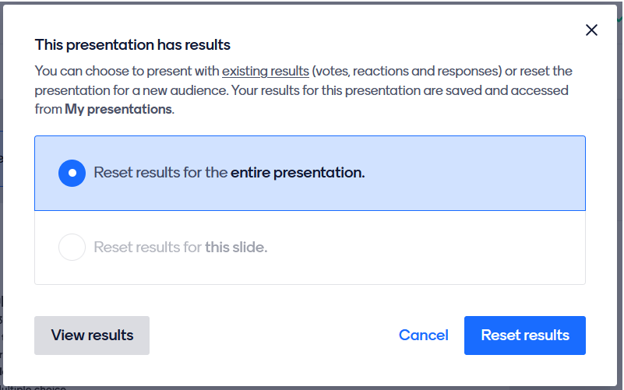This screenshot has height=390, width=624.
Task: Click the bold 'My presentations' text
Action: pyautogui.click(x=118, y=110)
